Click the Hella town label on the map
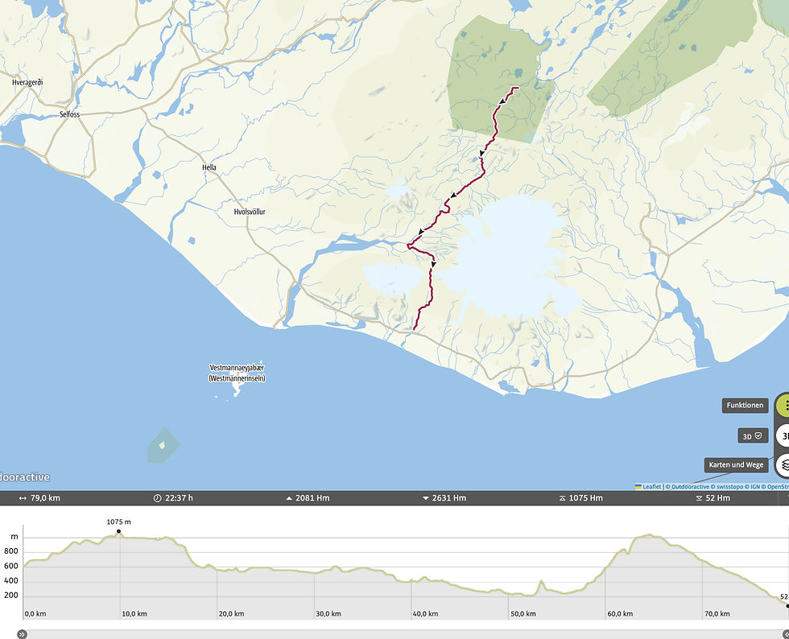Viewport: 789px width, 639px height. pyautogui.click(x=209, y=167)
